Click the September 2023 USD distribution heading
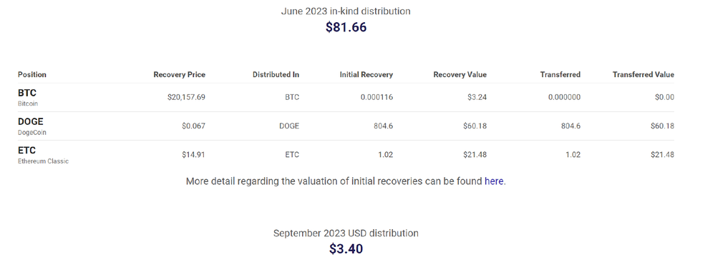Viewport: 715px width, 257px height. tap(346, 233)
